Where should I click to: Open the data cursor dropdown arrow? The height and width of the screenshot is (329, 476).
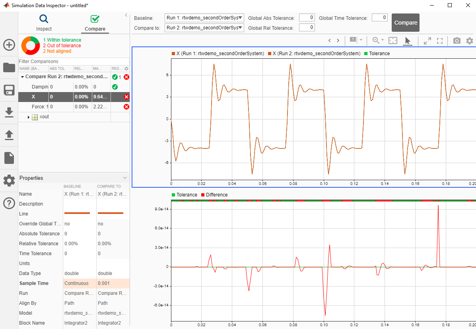[361, 40]
